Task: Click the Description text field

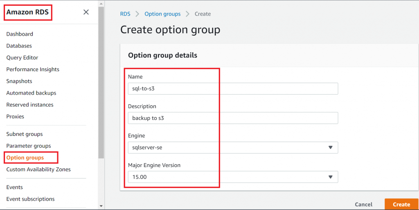Action: (x=233, y=118)
